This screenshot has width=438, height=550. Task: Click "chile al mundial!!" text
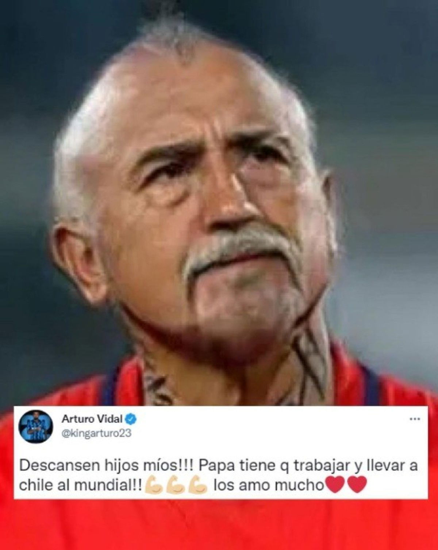click(81, 485)
